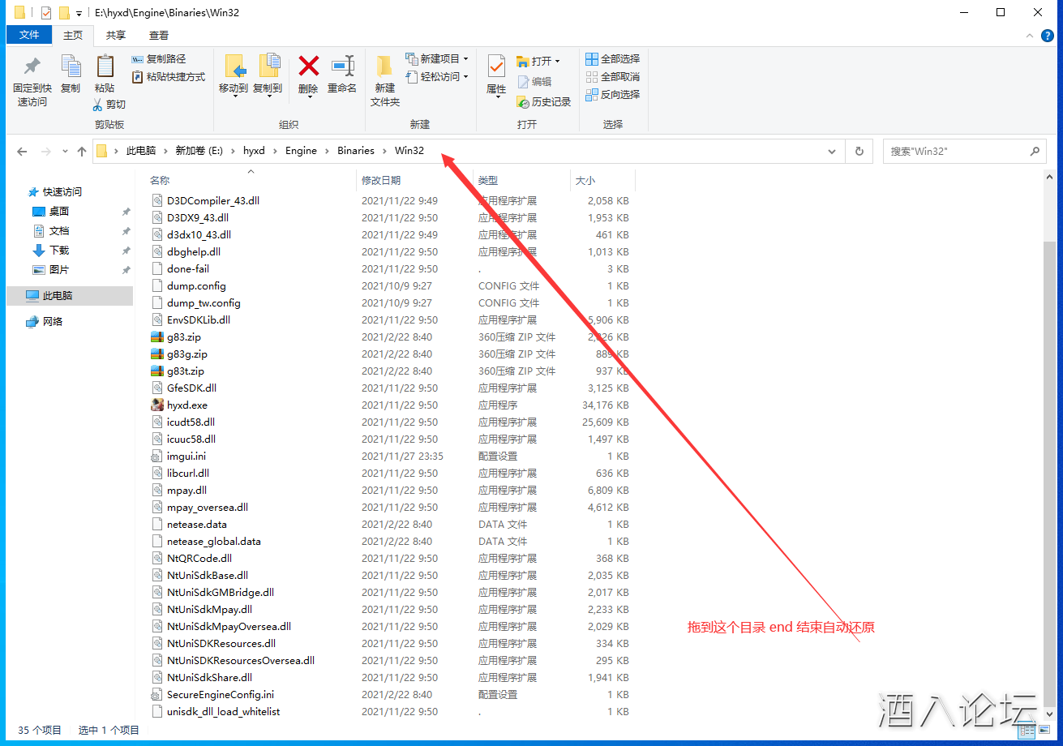Image resolution: width=1063 pixels, height=746 pixels.
Task: Select 桌面 in navigation pane
Action: click(59, 212)
